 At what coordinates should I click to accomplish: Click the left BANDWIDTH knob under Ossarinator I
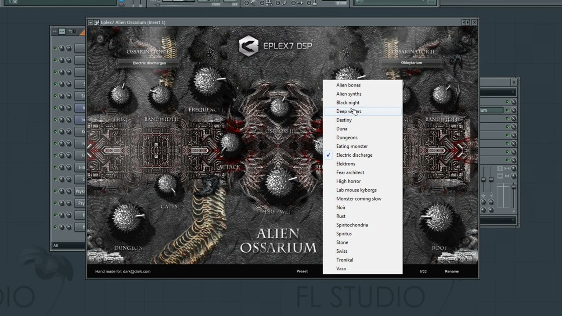coord(161,94)
